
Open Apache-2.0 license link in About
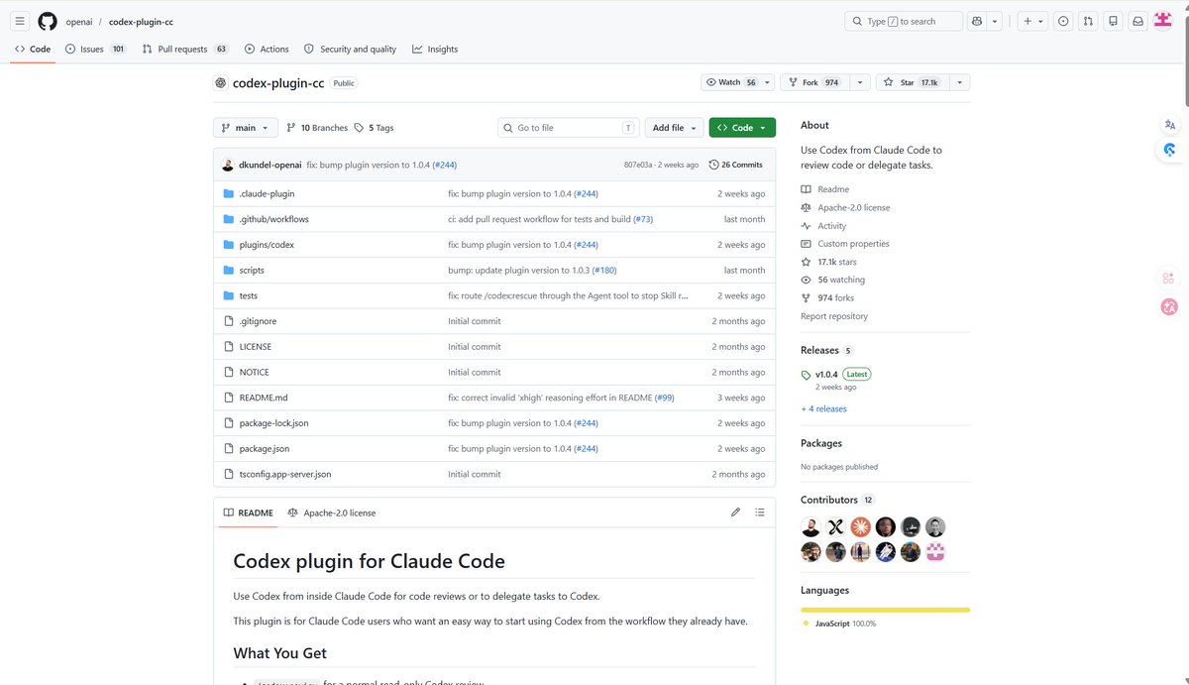(x=845, y=207)
